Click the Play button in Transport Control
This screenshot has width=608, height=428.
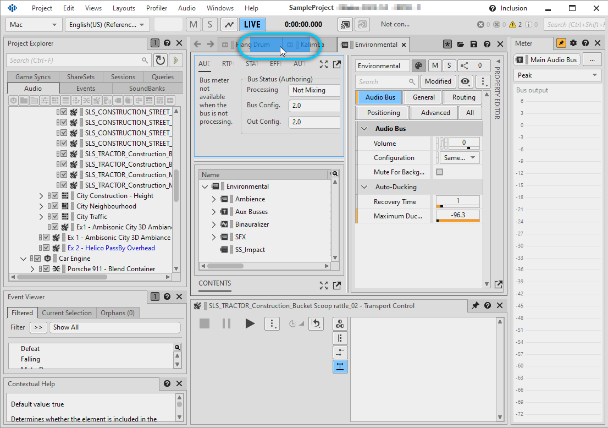(250, 323)
